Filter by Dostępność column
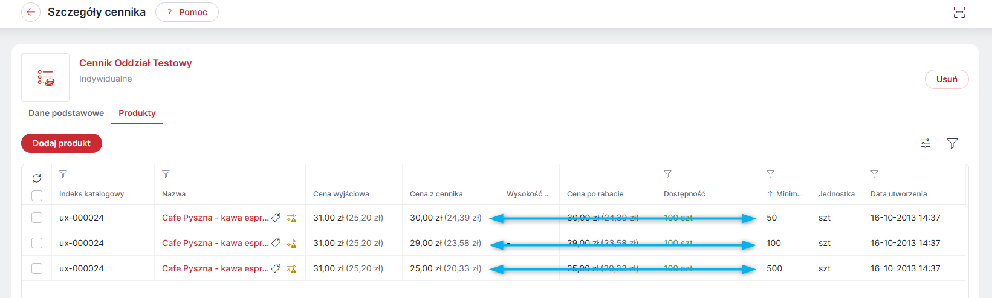The height and width of the screenshot is (298, 992). tap(668, 174)
